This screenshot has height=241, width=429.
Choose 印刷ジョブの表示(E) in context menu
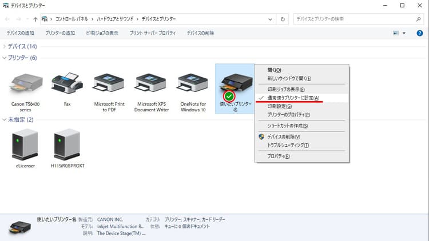point(301,89)
